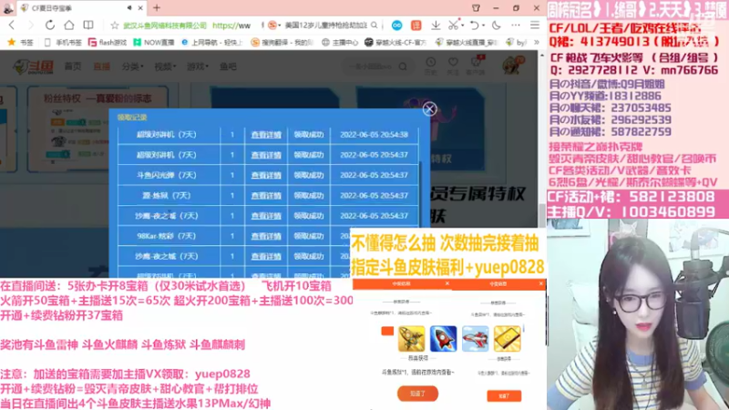
Task: Open the 手机书签 bookmark folder
Action: [62, 42]
